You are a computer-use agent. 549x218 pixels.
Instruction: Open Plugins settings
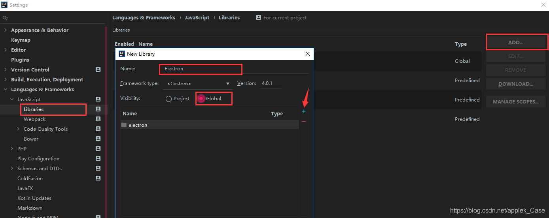[20, 60]
